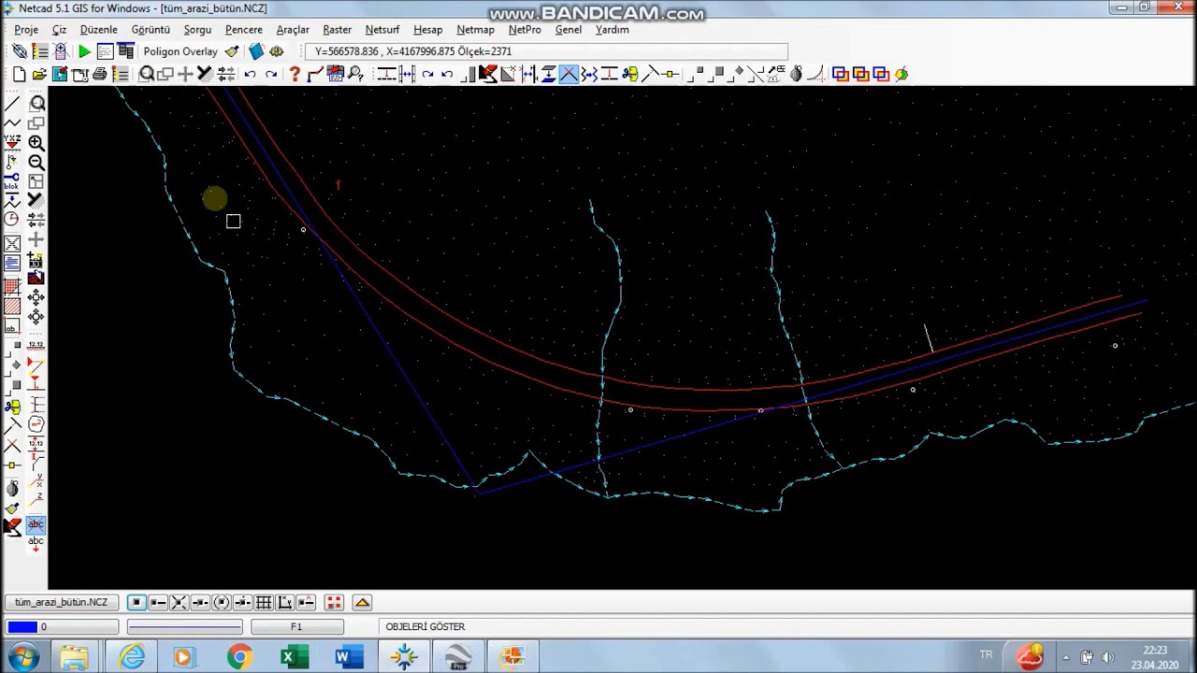The height and width of the screenshot is (673, 1197).
Task: Click the magnifier zoom window toolbar icon
Action: (147, 74)
